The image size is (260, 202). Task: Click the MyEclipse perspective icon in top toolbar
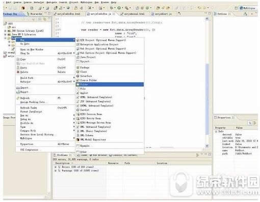pos(241,8)
